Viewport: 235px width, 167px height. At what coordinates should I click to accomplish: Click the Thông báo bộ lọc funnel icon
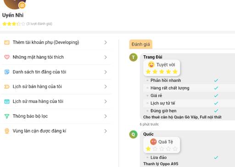[7, 116]
